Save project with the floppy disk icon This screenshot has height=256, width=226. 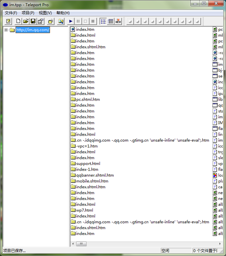pos(33,21)
